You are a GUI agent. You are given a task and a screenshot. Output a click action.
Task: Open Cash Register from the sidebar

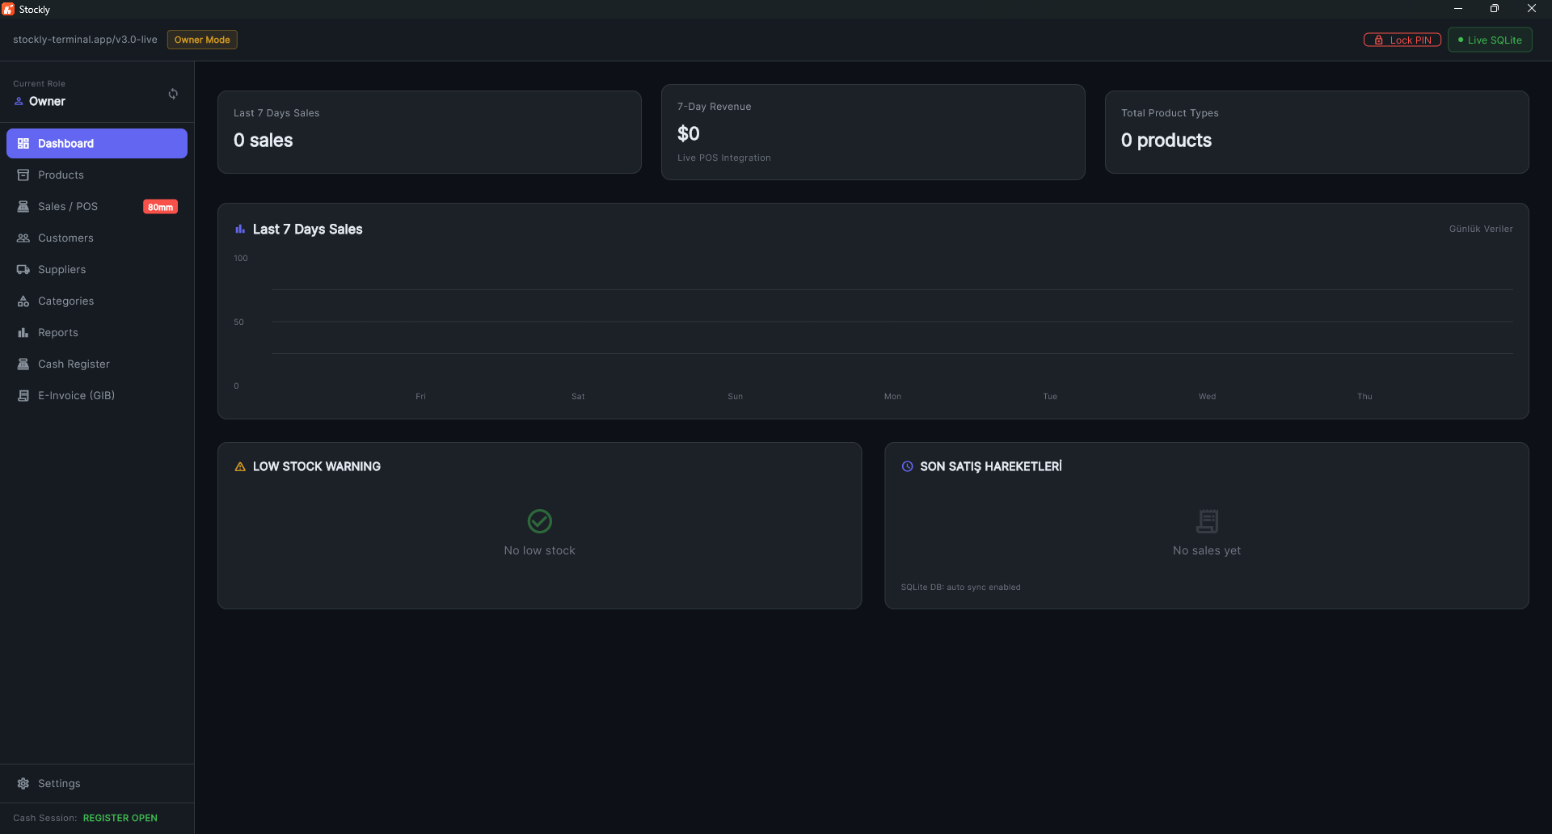(97, 364)
